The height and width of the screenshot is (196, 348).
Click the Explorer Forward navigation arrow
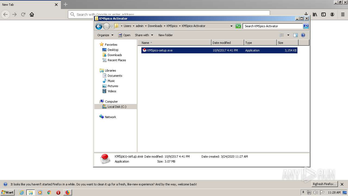click(106, 26)
